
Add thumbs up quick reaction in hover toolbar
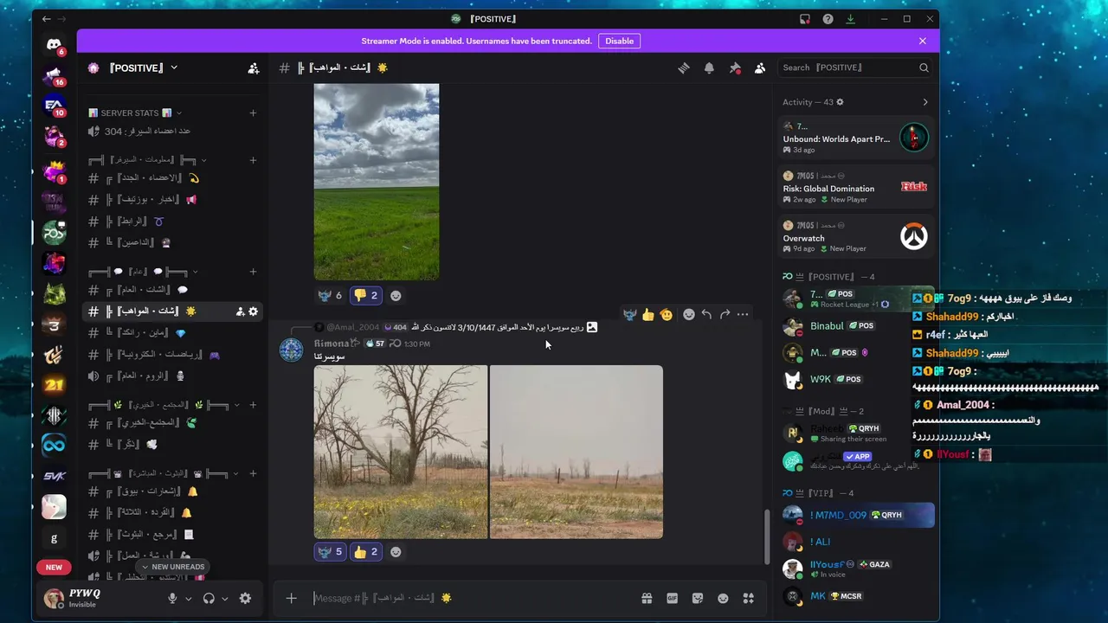click(x=647, y=314)
